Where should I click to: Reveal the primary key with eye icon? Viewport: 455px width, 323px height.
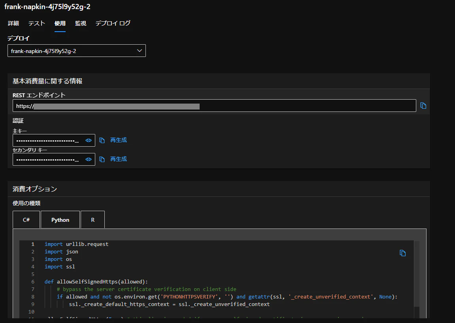pyautogui.click(x=89, y=140)
